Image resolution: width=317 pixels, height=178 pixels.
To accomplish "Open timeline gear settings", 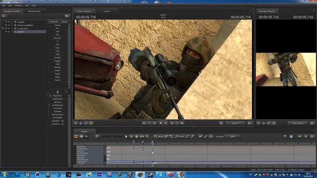I will tap(312, 136).
